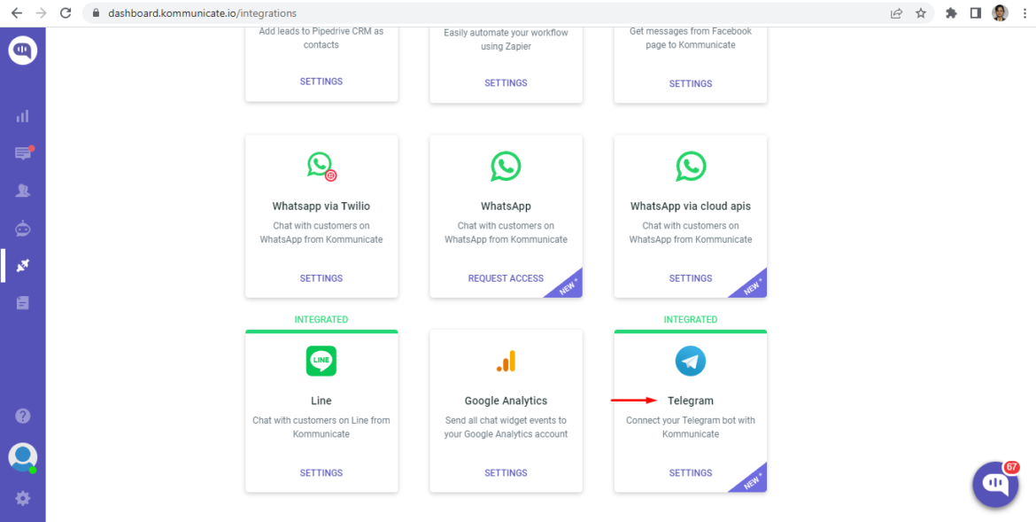Open the Bot integrations icon in sidebar

(22, 228)
